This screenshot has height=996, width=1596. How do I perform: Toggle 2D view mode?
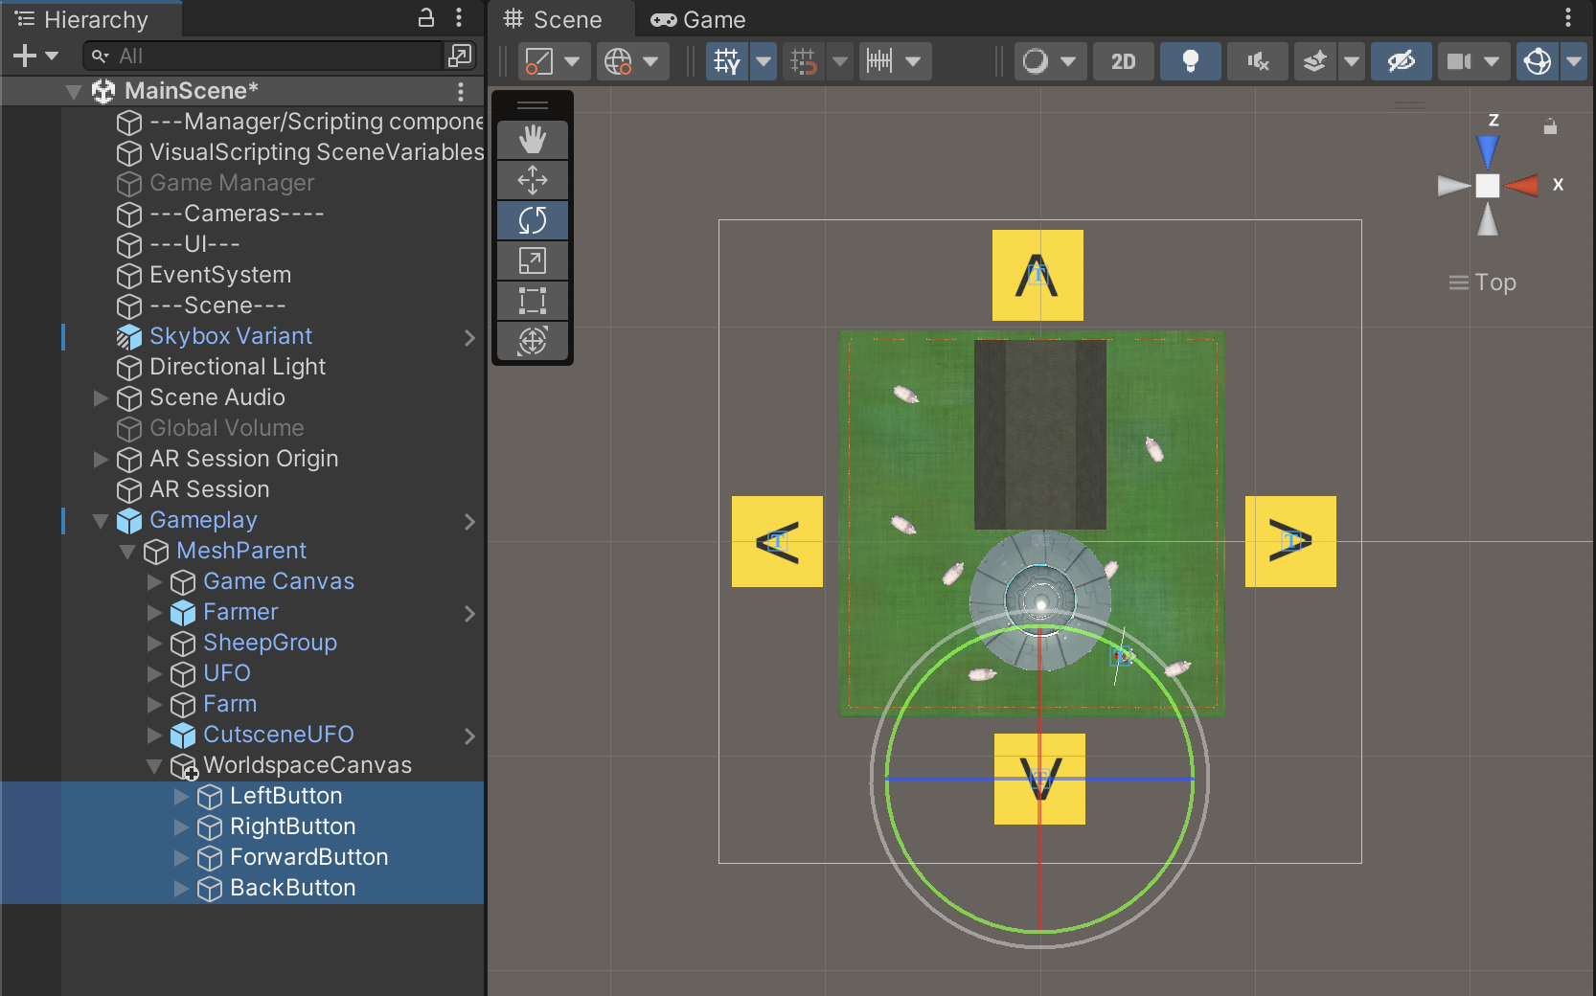coord(1123,62)
